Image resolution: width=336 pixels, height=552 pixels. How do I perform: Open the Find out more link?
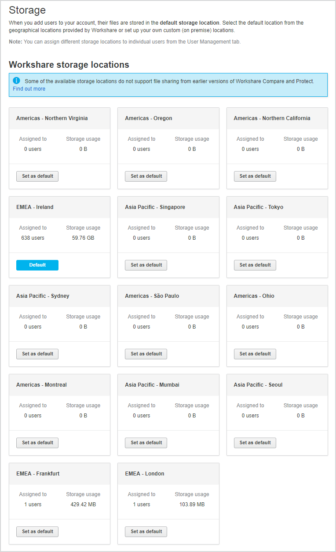coord(29,89)
